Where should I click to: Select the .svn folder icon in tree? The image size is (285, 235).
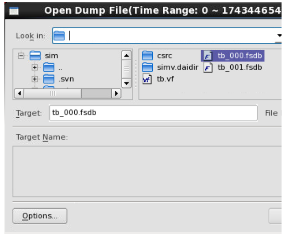point(49,79)
